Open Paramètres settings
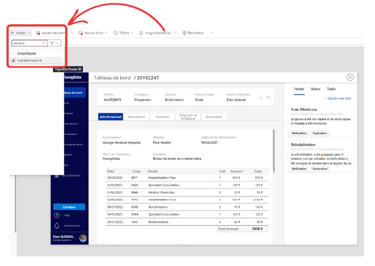 click(x=193, y=33)
